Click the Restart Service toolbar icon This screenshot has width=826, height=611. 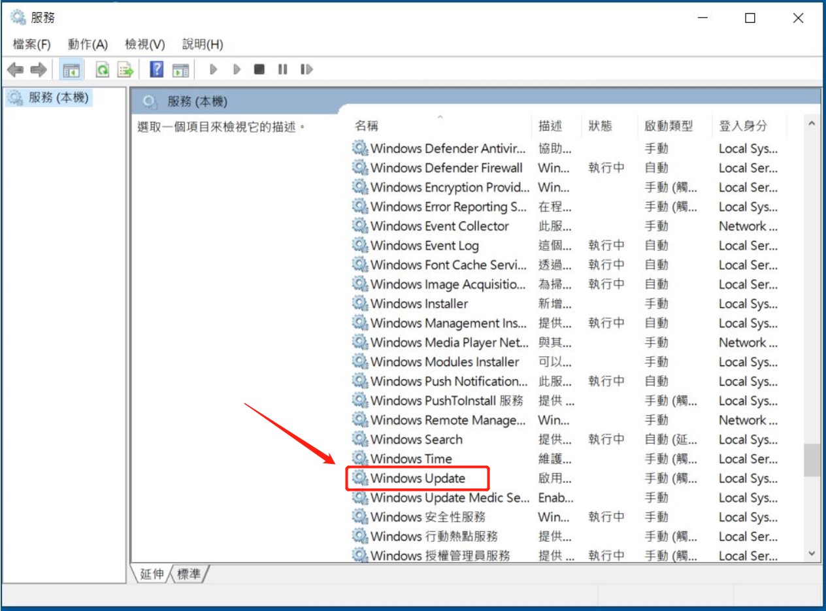[306, 69]
